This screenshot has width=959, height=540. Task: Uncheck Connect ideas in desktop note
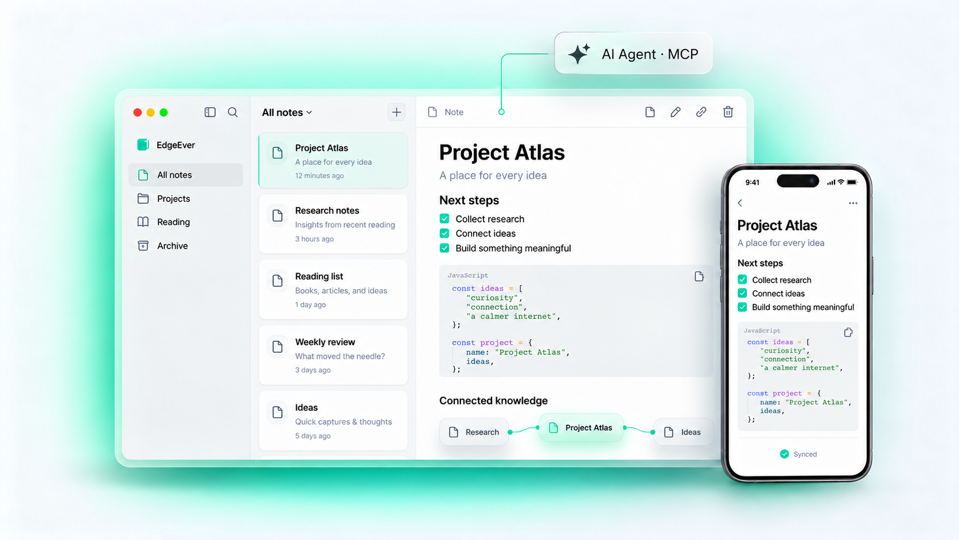pos(445,233)
